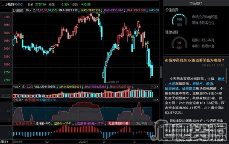Close the 仓位线 sub-chart panel
Viewport: 229px width, 144px height.
[157, 100]
